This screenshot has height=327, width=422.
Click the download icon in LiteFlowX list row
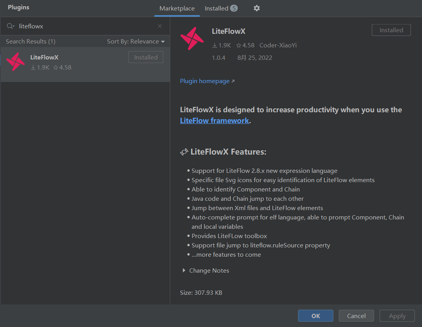pyautogui.click(x=33, y=68)
